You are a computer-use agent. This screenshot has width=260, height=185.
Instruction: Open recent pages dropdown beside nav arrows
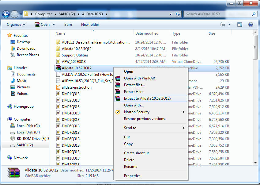[x=21, y=14]
